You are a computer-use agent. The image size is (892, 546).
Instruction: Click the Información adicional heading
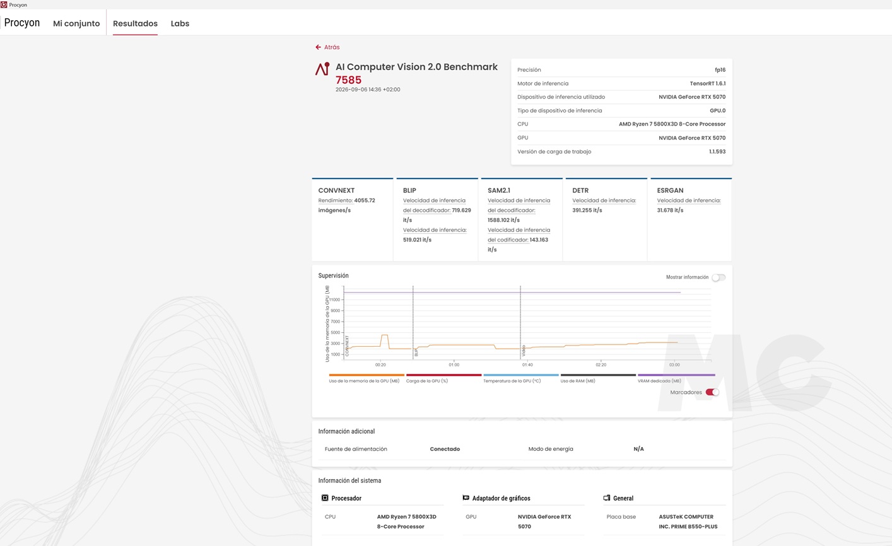tap(346, 431)
